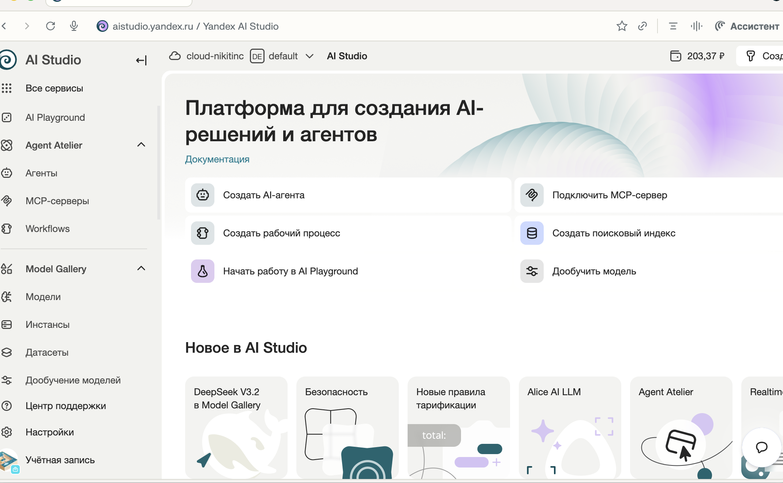Go back in browser history

4,26
